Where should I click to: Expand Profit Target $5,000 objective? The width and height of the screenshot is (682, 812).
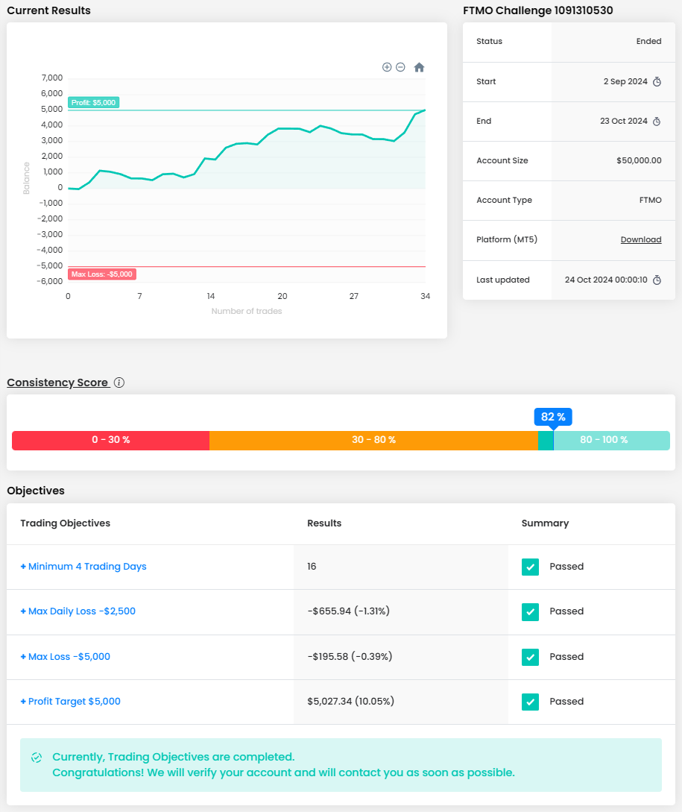click(71, 702)
